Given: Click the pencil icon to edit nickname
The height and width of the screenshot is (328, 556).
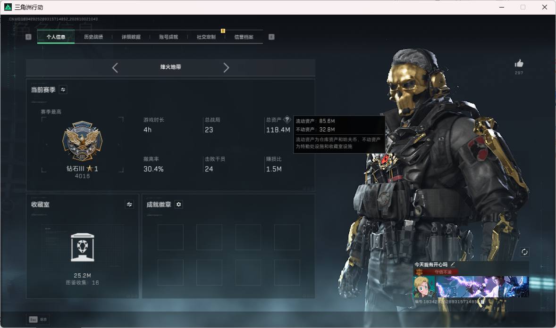Looking at the screenshot, I should [x=453, y=264].
